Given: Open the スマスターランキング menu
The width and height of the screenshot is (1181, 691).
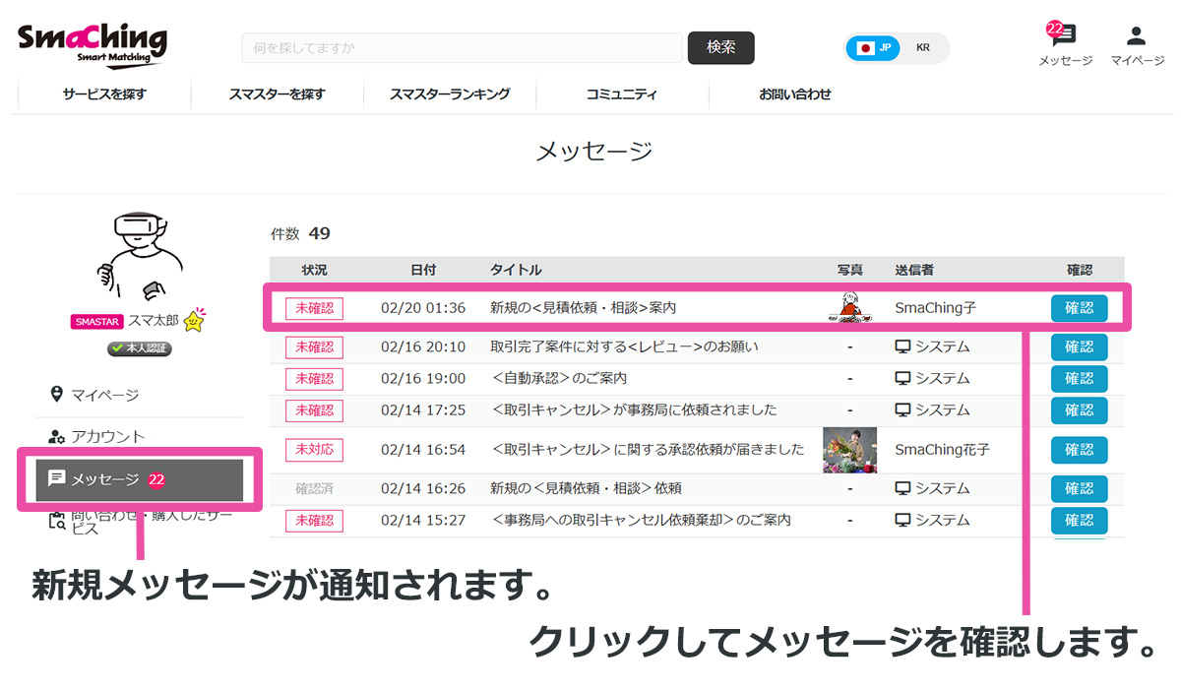Looking at the screenshot, I should coord(450,94).
